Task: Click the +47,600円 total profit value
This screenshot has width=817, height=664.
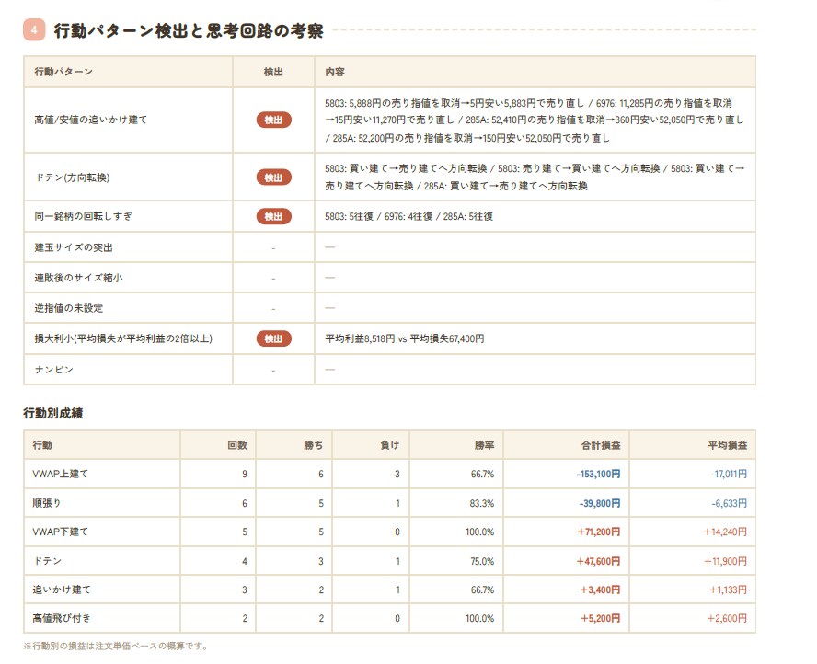Action: tap(598, 561)
